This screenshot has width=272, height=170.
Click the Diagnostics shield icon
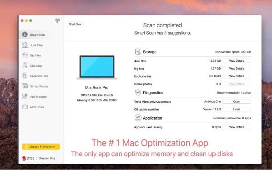tap(138, 92)
